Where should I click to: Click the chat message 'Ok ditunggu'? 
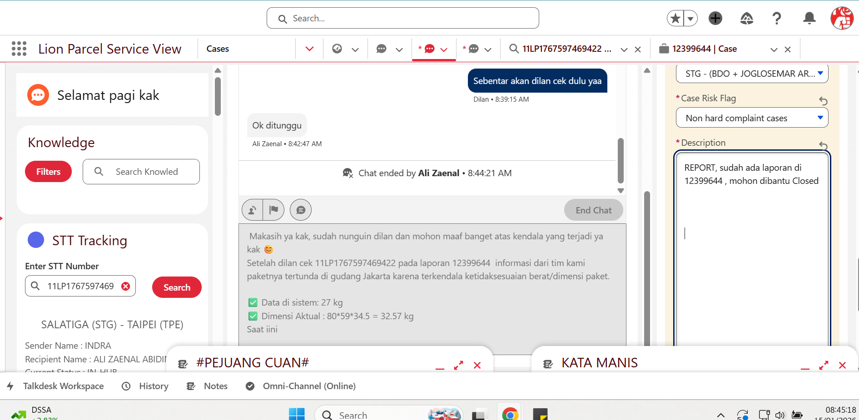coord(277,125)
